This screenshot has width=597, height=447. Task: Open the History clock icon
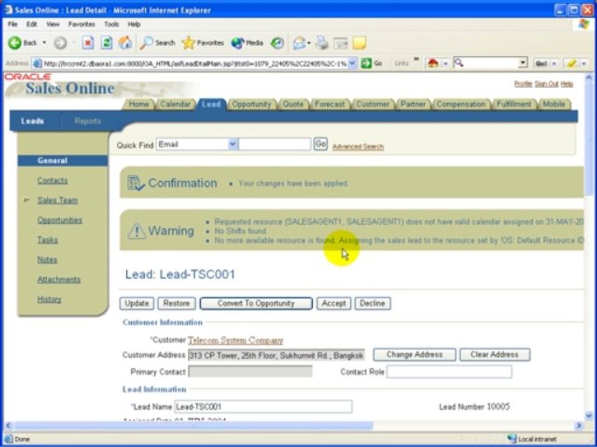pyautogui.click(x=277, y=43)
